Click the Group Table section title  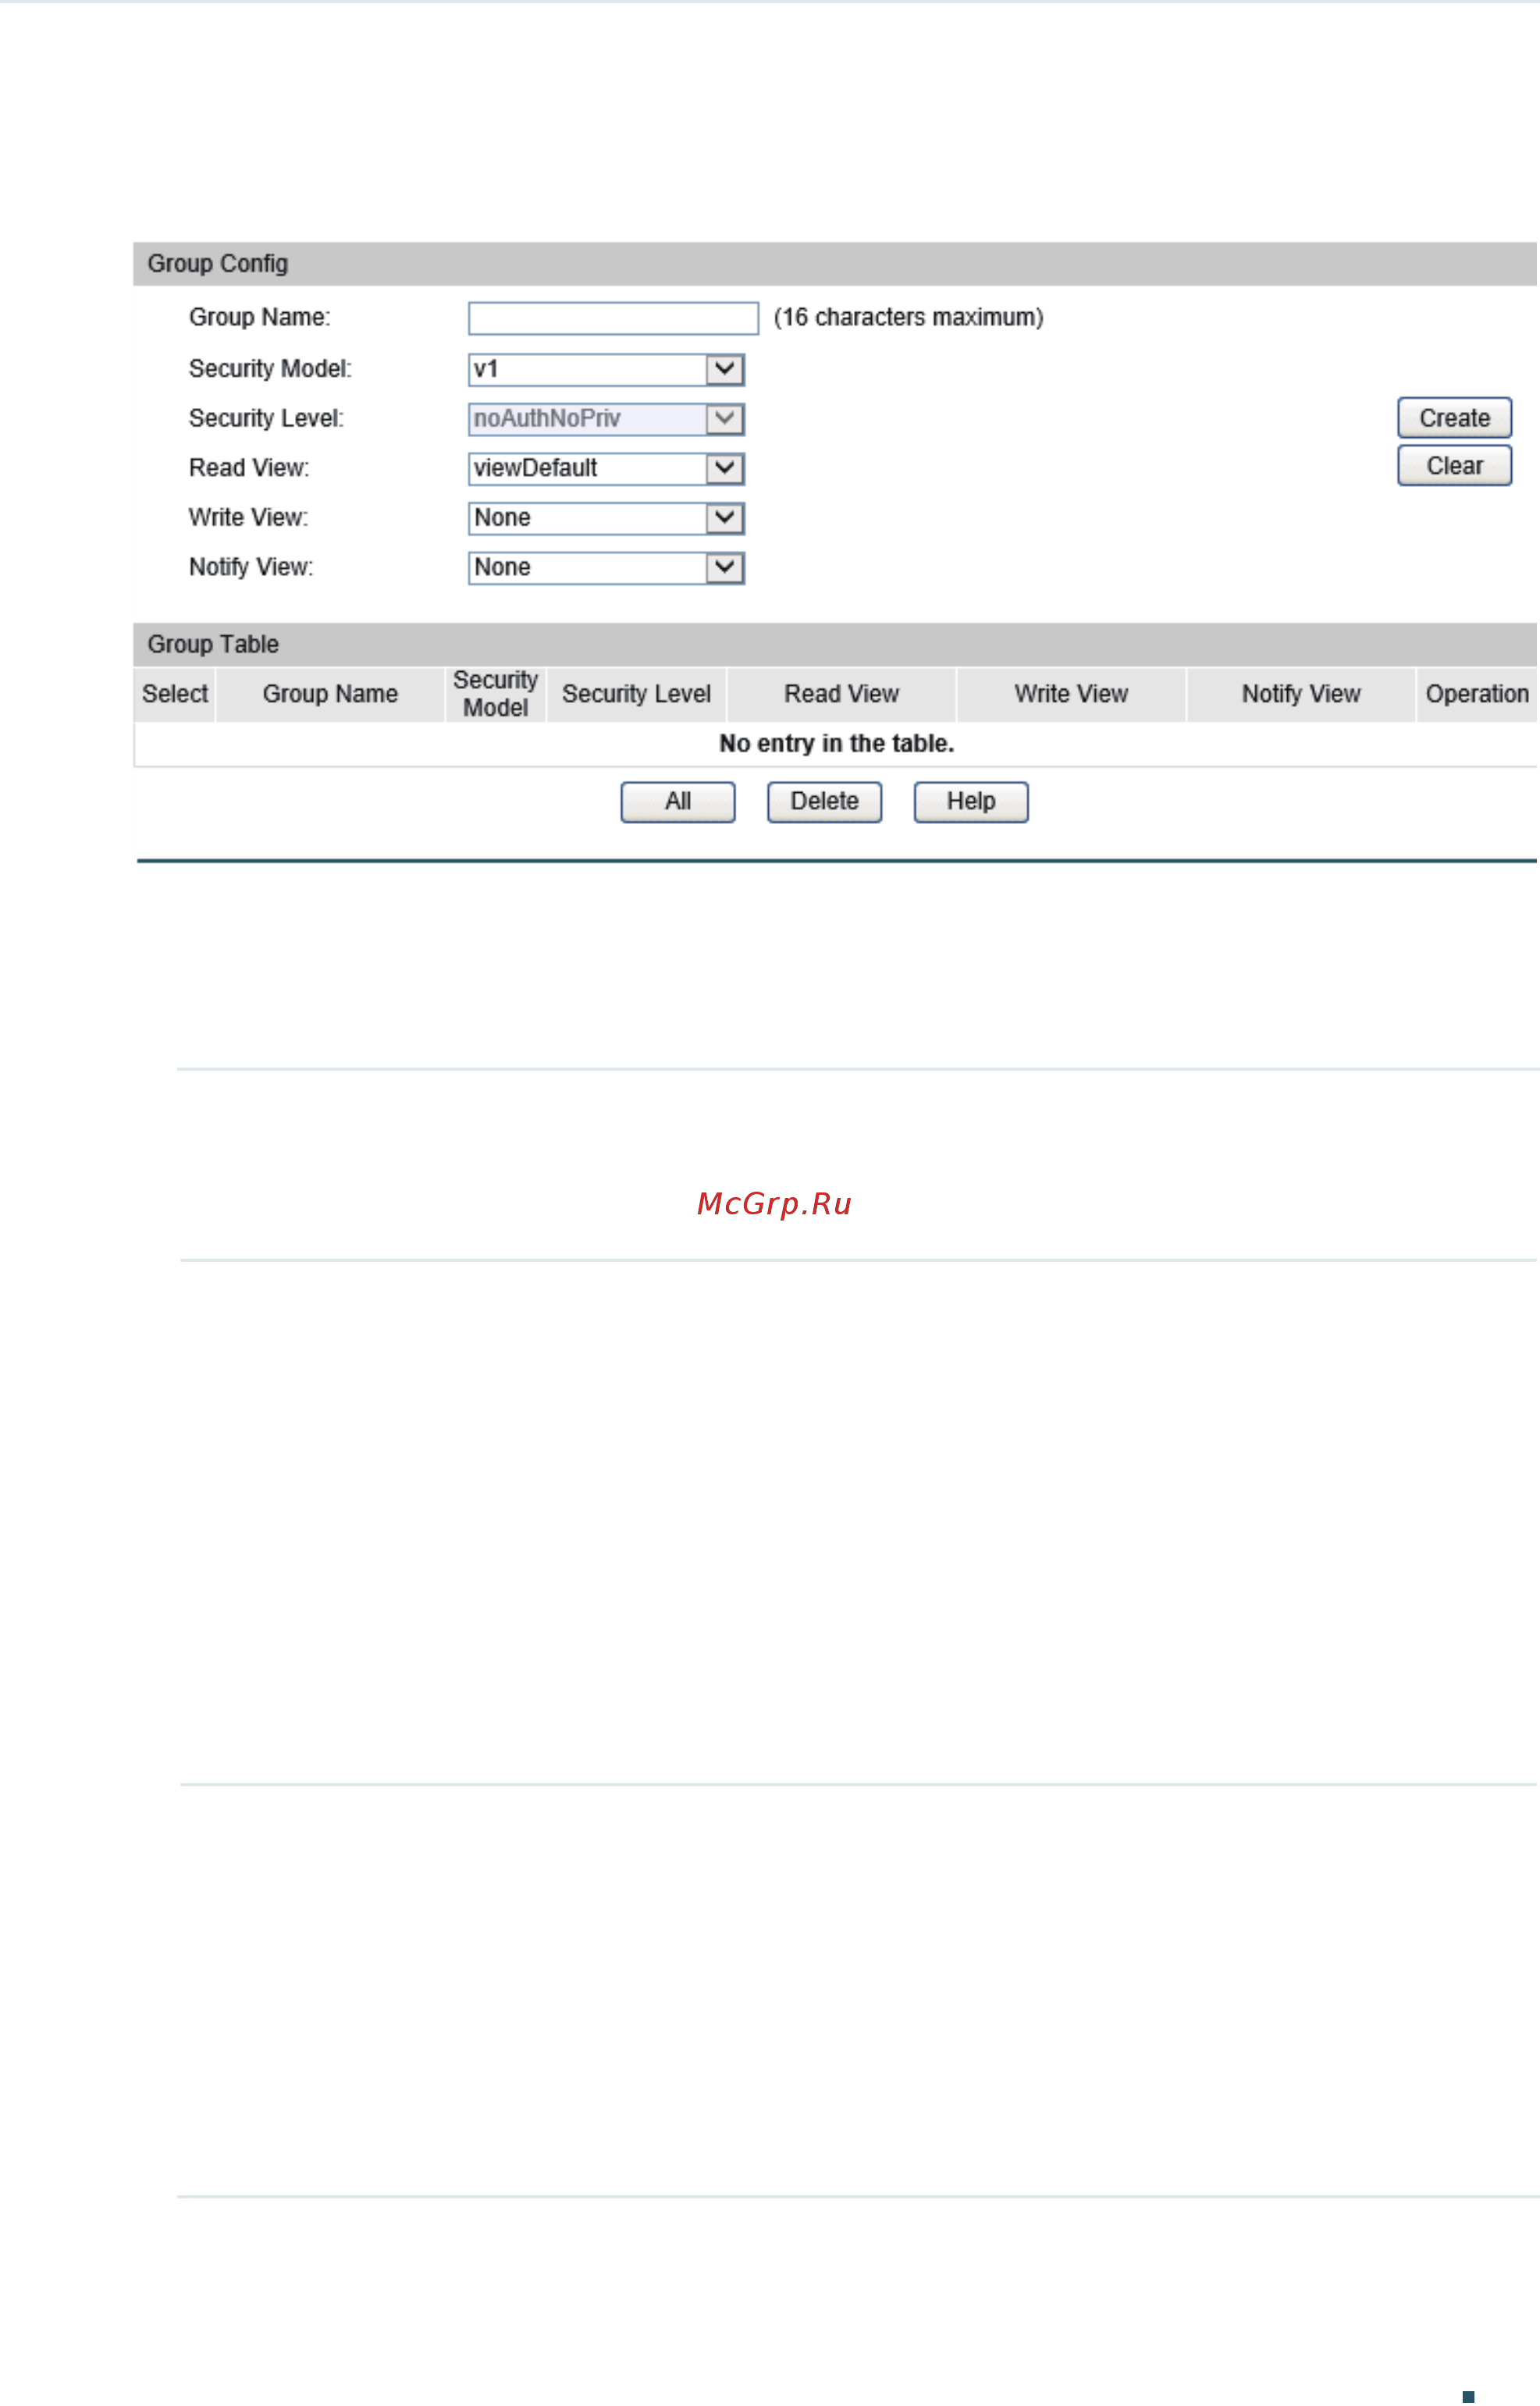coord(213,645)
